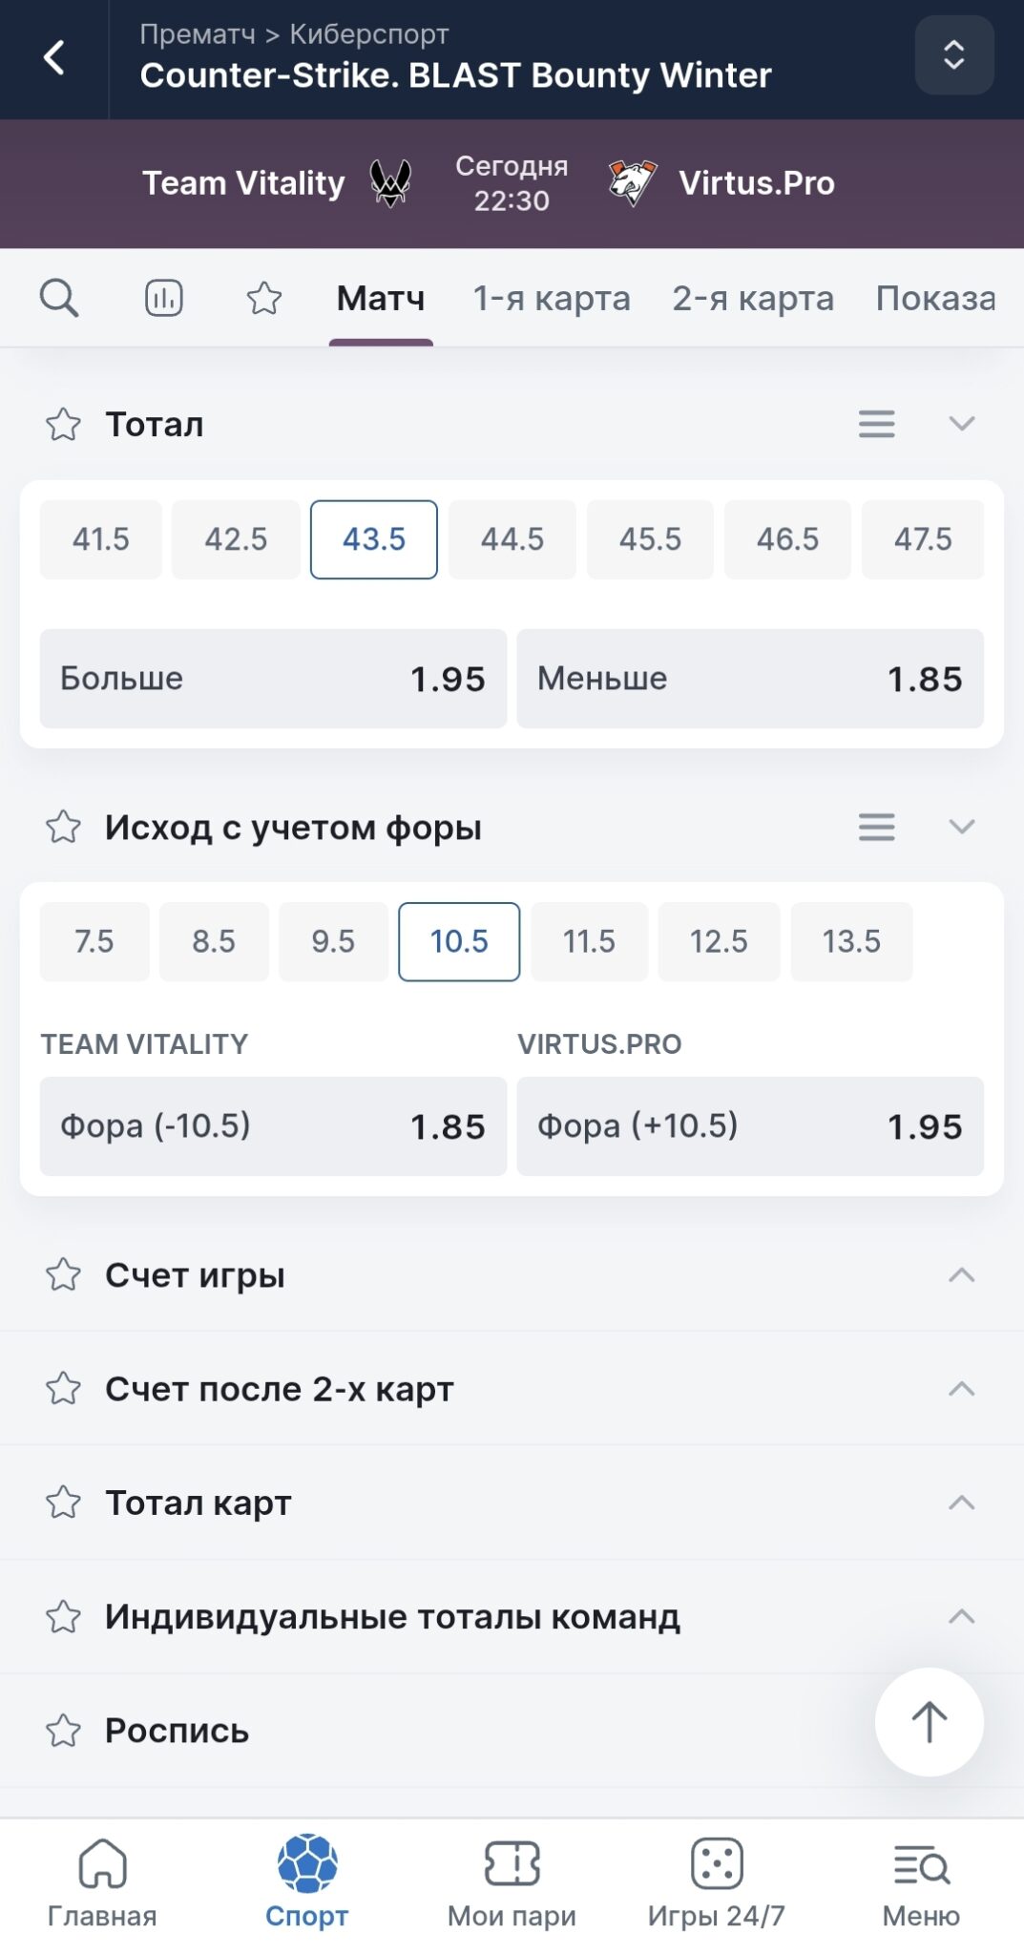
Task: Go to Игры 24/7 section
Action: pos(716,1880)
